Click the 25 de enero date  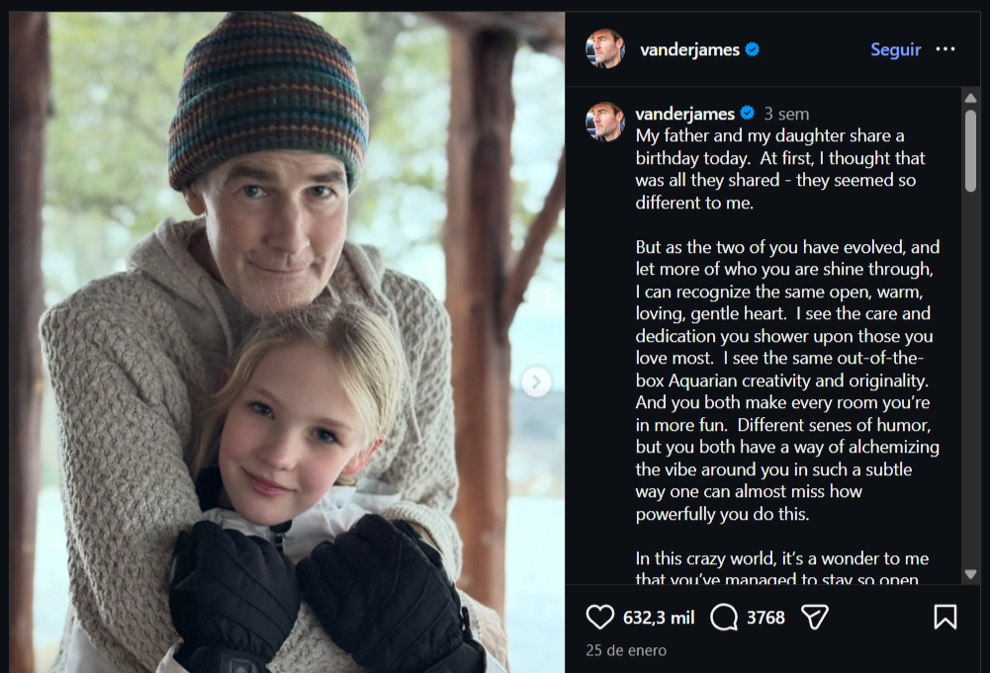click(x=626, y=650)
